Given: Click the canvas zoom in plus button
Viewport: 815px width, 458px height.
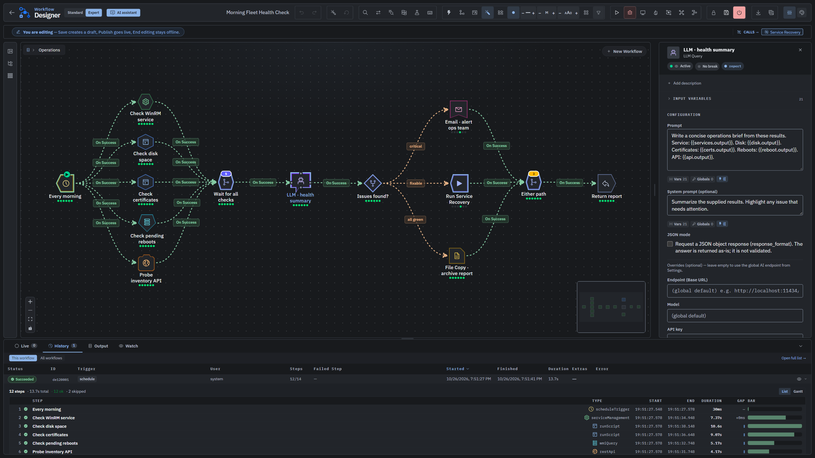Looking at the screenshot, I should (30, 302).
